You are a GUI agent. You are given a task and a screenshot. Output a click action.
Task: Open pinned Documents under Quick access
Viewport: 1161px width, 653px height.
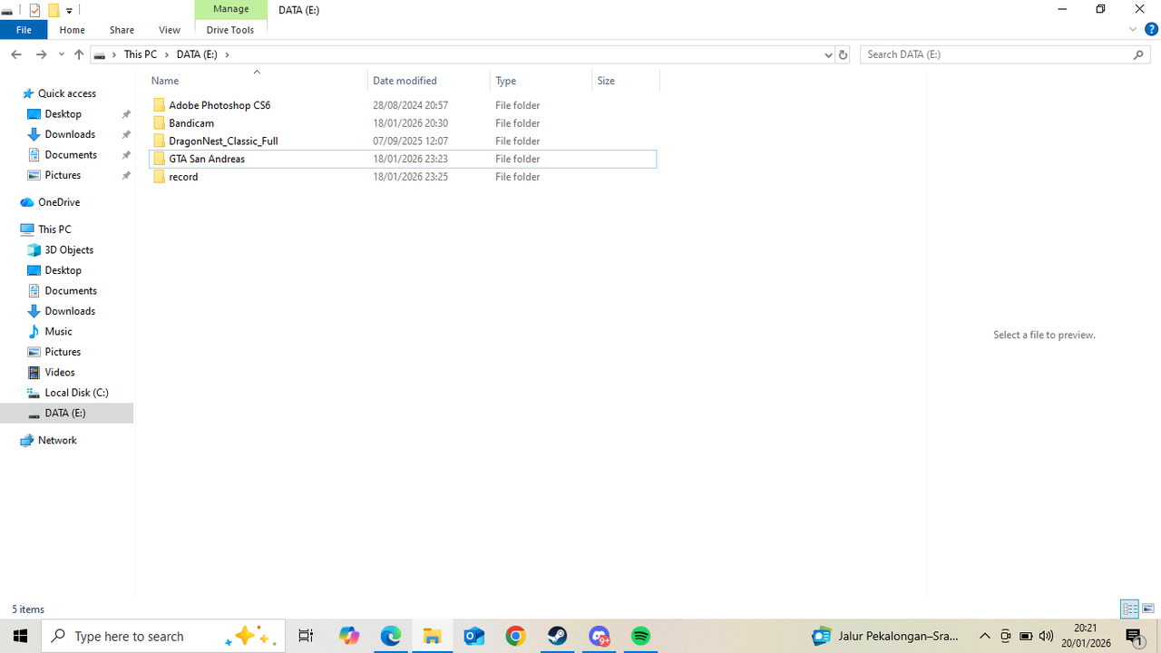point(71,155)
